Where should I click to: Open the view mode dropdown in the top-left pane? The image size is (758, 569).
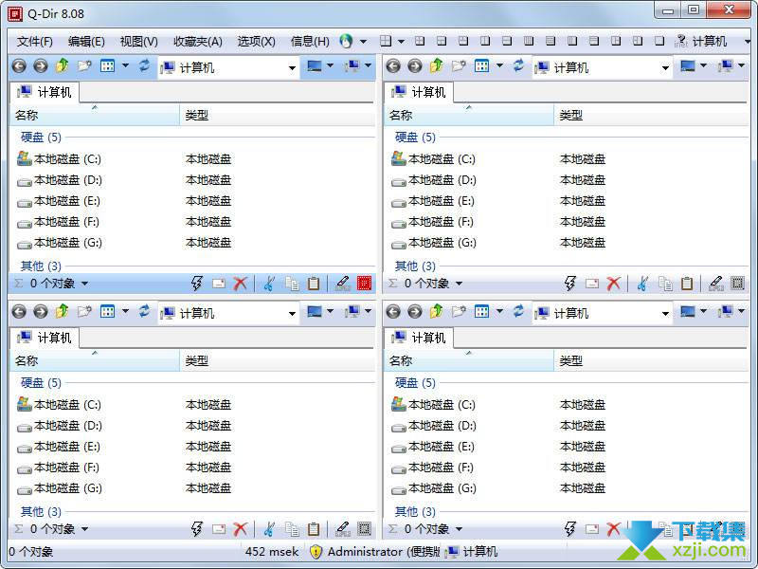point(126,65)
